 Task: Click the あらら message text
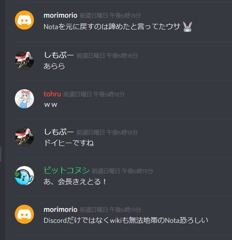pyautogui.click(x=54, y=66)
